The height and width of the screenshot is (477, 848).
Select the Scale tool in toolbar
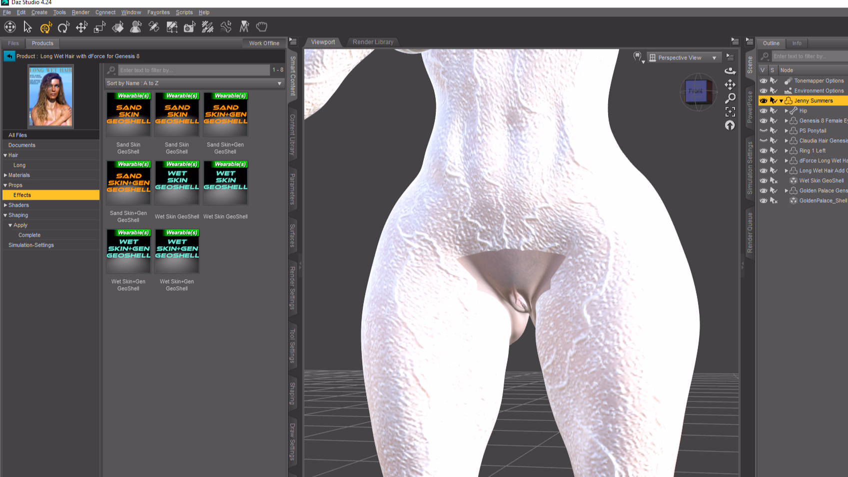(x=99, y=27)
